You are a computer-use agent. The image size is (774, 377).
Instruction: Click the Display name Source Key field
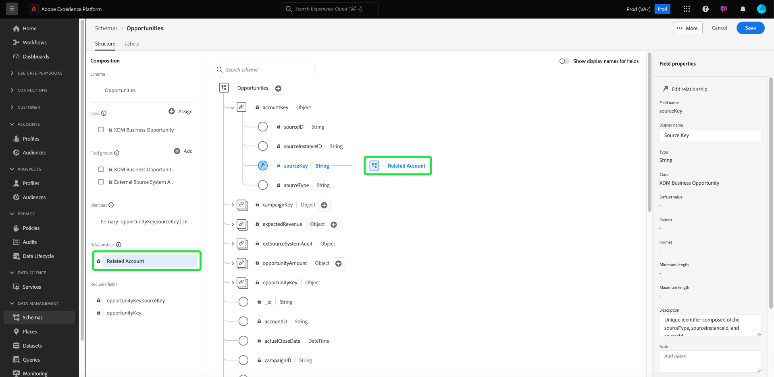coord(710,135)
